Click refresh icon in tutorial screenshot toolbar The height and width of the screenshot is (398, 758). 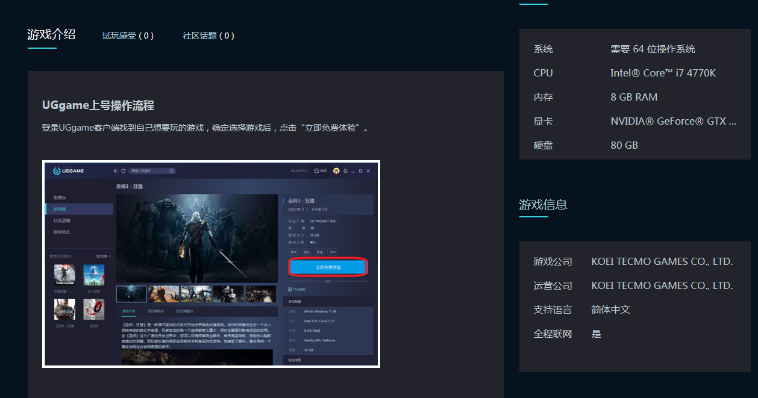pyautogui.click(x=123, y=171)
